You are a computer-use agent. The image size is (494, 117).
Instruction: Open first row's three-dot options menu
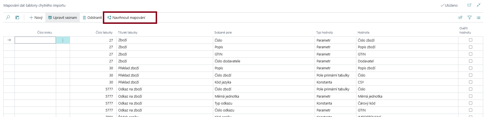[x=63, y=40]
